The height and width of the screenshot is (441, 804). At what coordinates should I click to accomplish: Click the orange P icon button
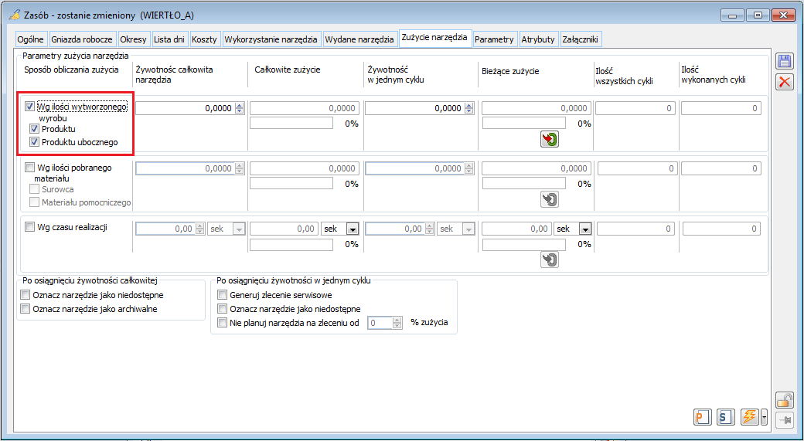701,417
